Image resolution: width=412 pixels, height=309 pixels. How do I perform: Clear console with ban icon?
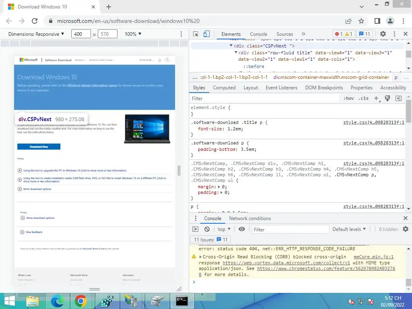[x=207, y=229]
